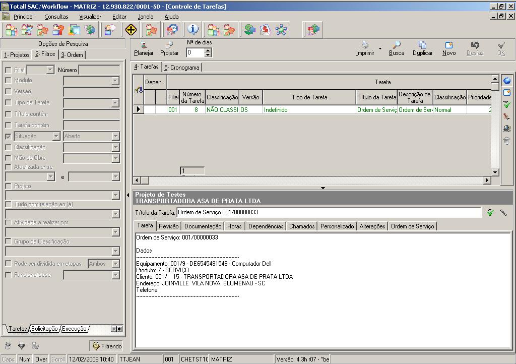Open the Imprimir dropdown arrow
The height and width of the screenshot is (364, 516).
pyautogui.click(x=380, y=49)
